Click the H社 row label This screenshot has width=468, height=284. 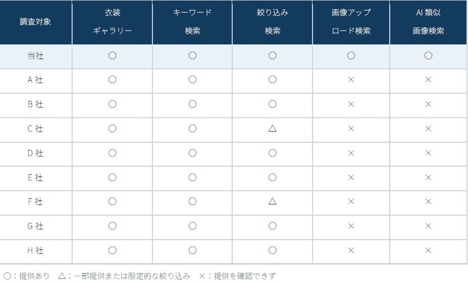35,250
